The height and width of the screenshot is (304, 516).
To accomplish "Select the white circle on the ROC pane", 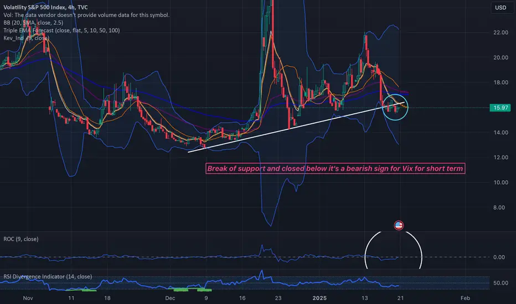I will click(393, 250).
